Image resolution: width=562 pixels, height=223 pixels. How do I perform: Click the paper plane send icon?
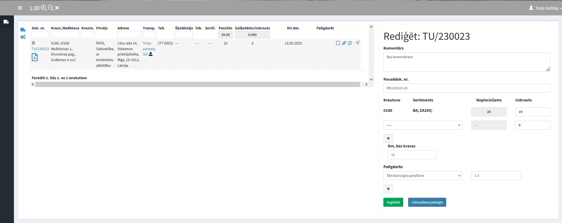pyautogui.click(x=358, y=43)
